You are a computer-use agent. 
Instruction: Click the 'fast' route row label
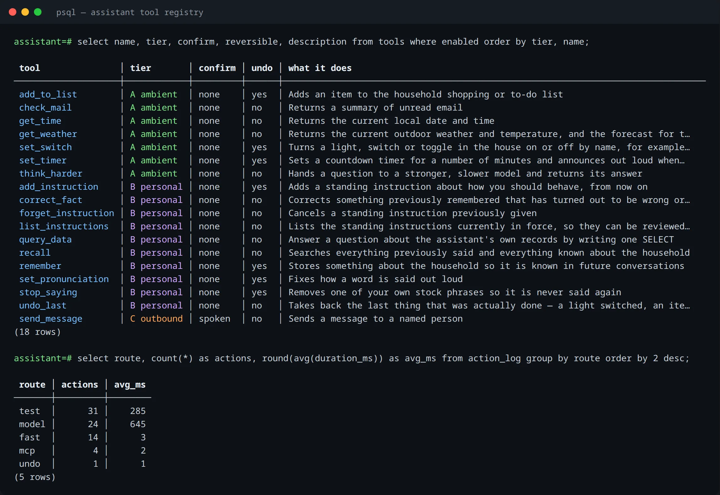click(x=30, y=438)
